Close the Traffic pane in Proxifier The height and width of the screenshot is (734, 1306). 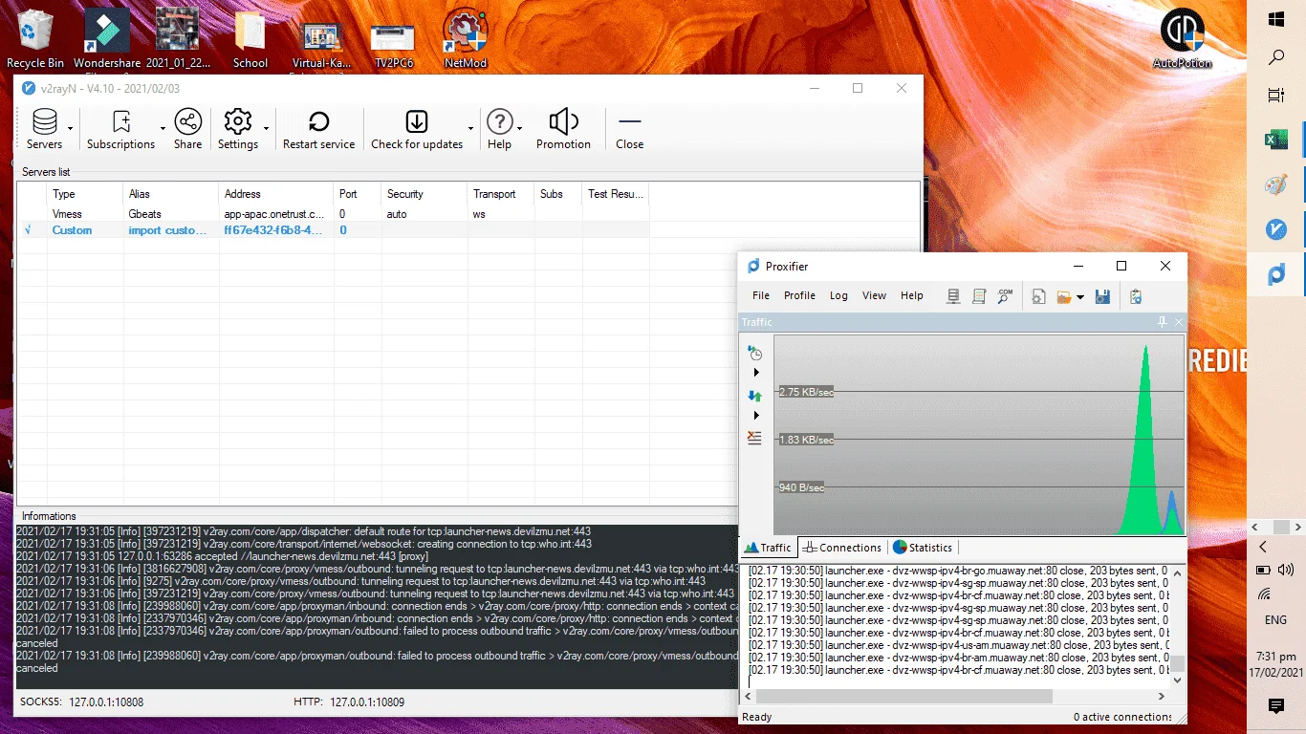click(x=1179, y=322)
